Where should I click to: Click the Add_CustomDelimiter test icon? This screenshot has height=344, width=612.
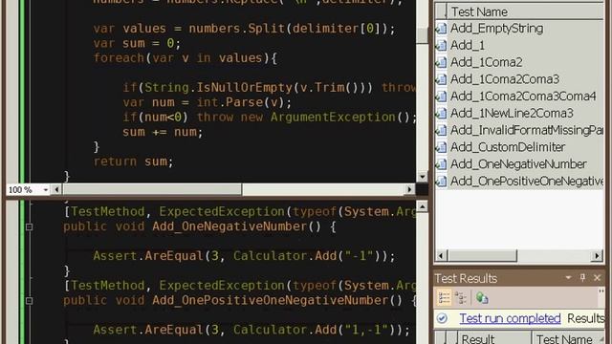point(442,147)
